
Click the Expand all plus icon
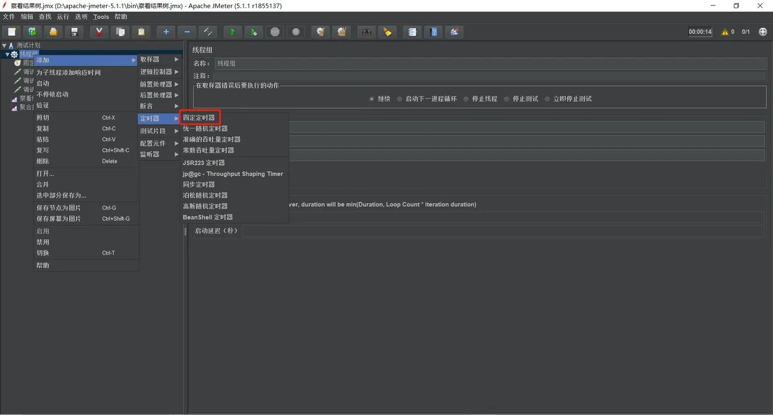[x=166, y=32]
